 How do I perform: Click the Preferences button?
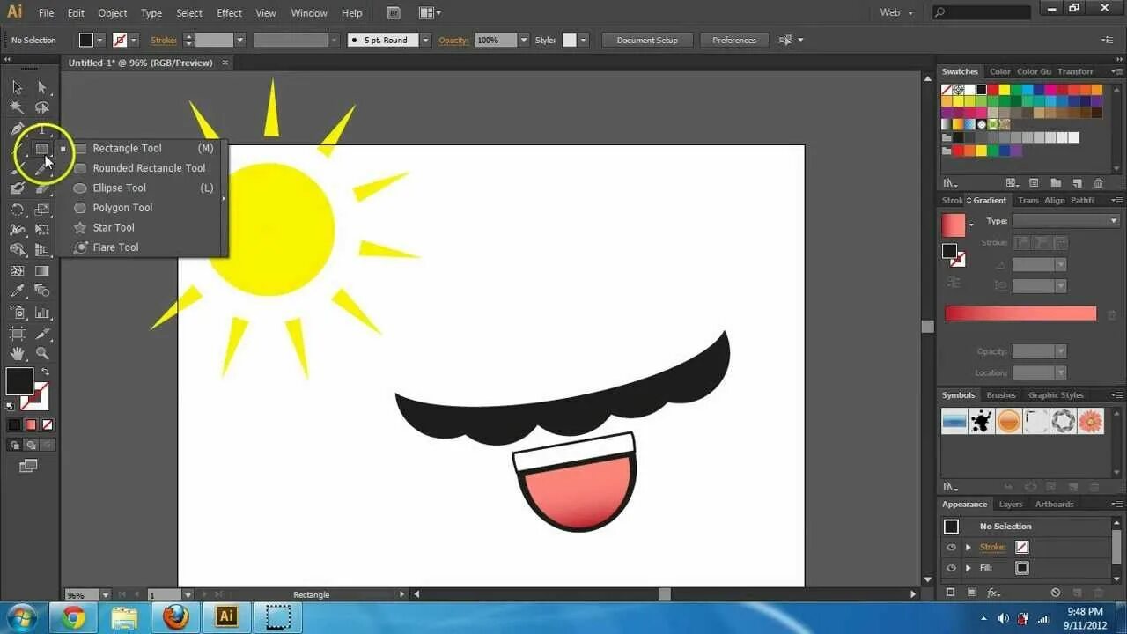pos(733,41)
